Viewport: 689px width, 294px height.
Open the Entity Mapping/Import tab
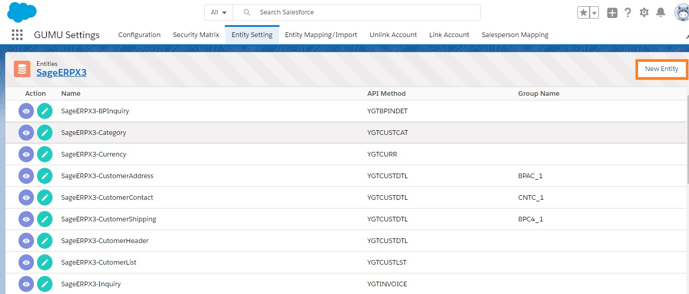[x=321, y=34]
